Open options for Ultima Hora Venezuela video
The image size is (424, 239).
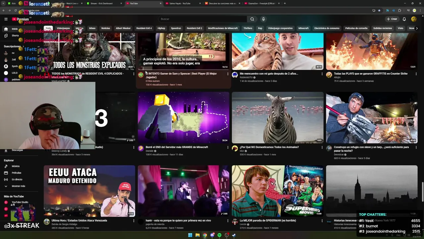coord(133,221)
